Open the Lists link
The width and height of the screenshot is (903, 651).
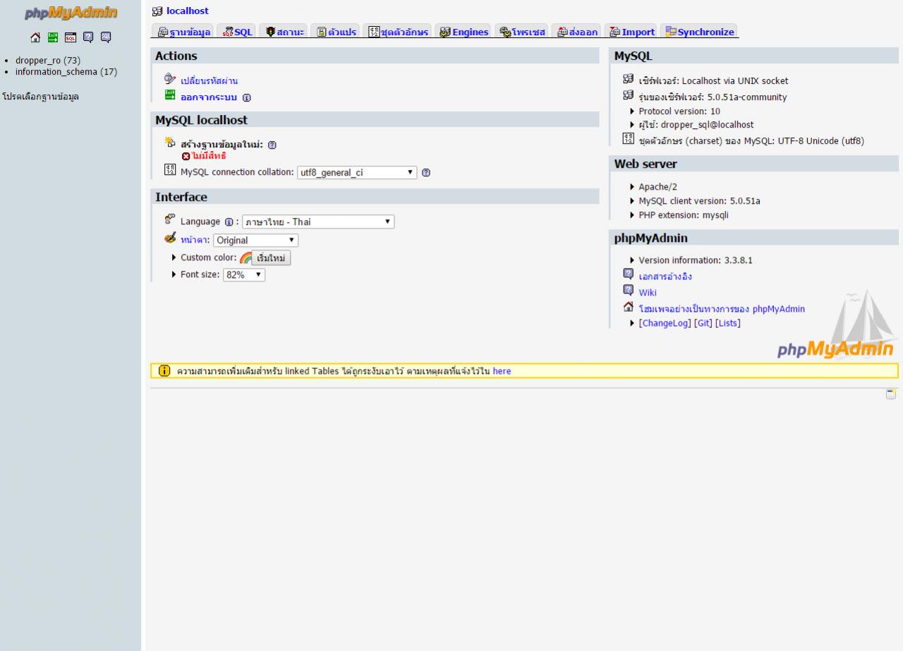coord(727,323)
